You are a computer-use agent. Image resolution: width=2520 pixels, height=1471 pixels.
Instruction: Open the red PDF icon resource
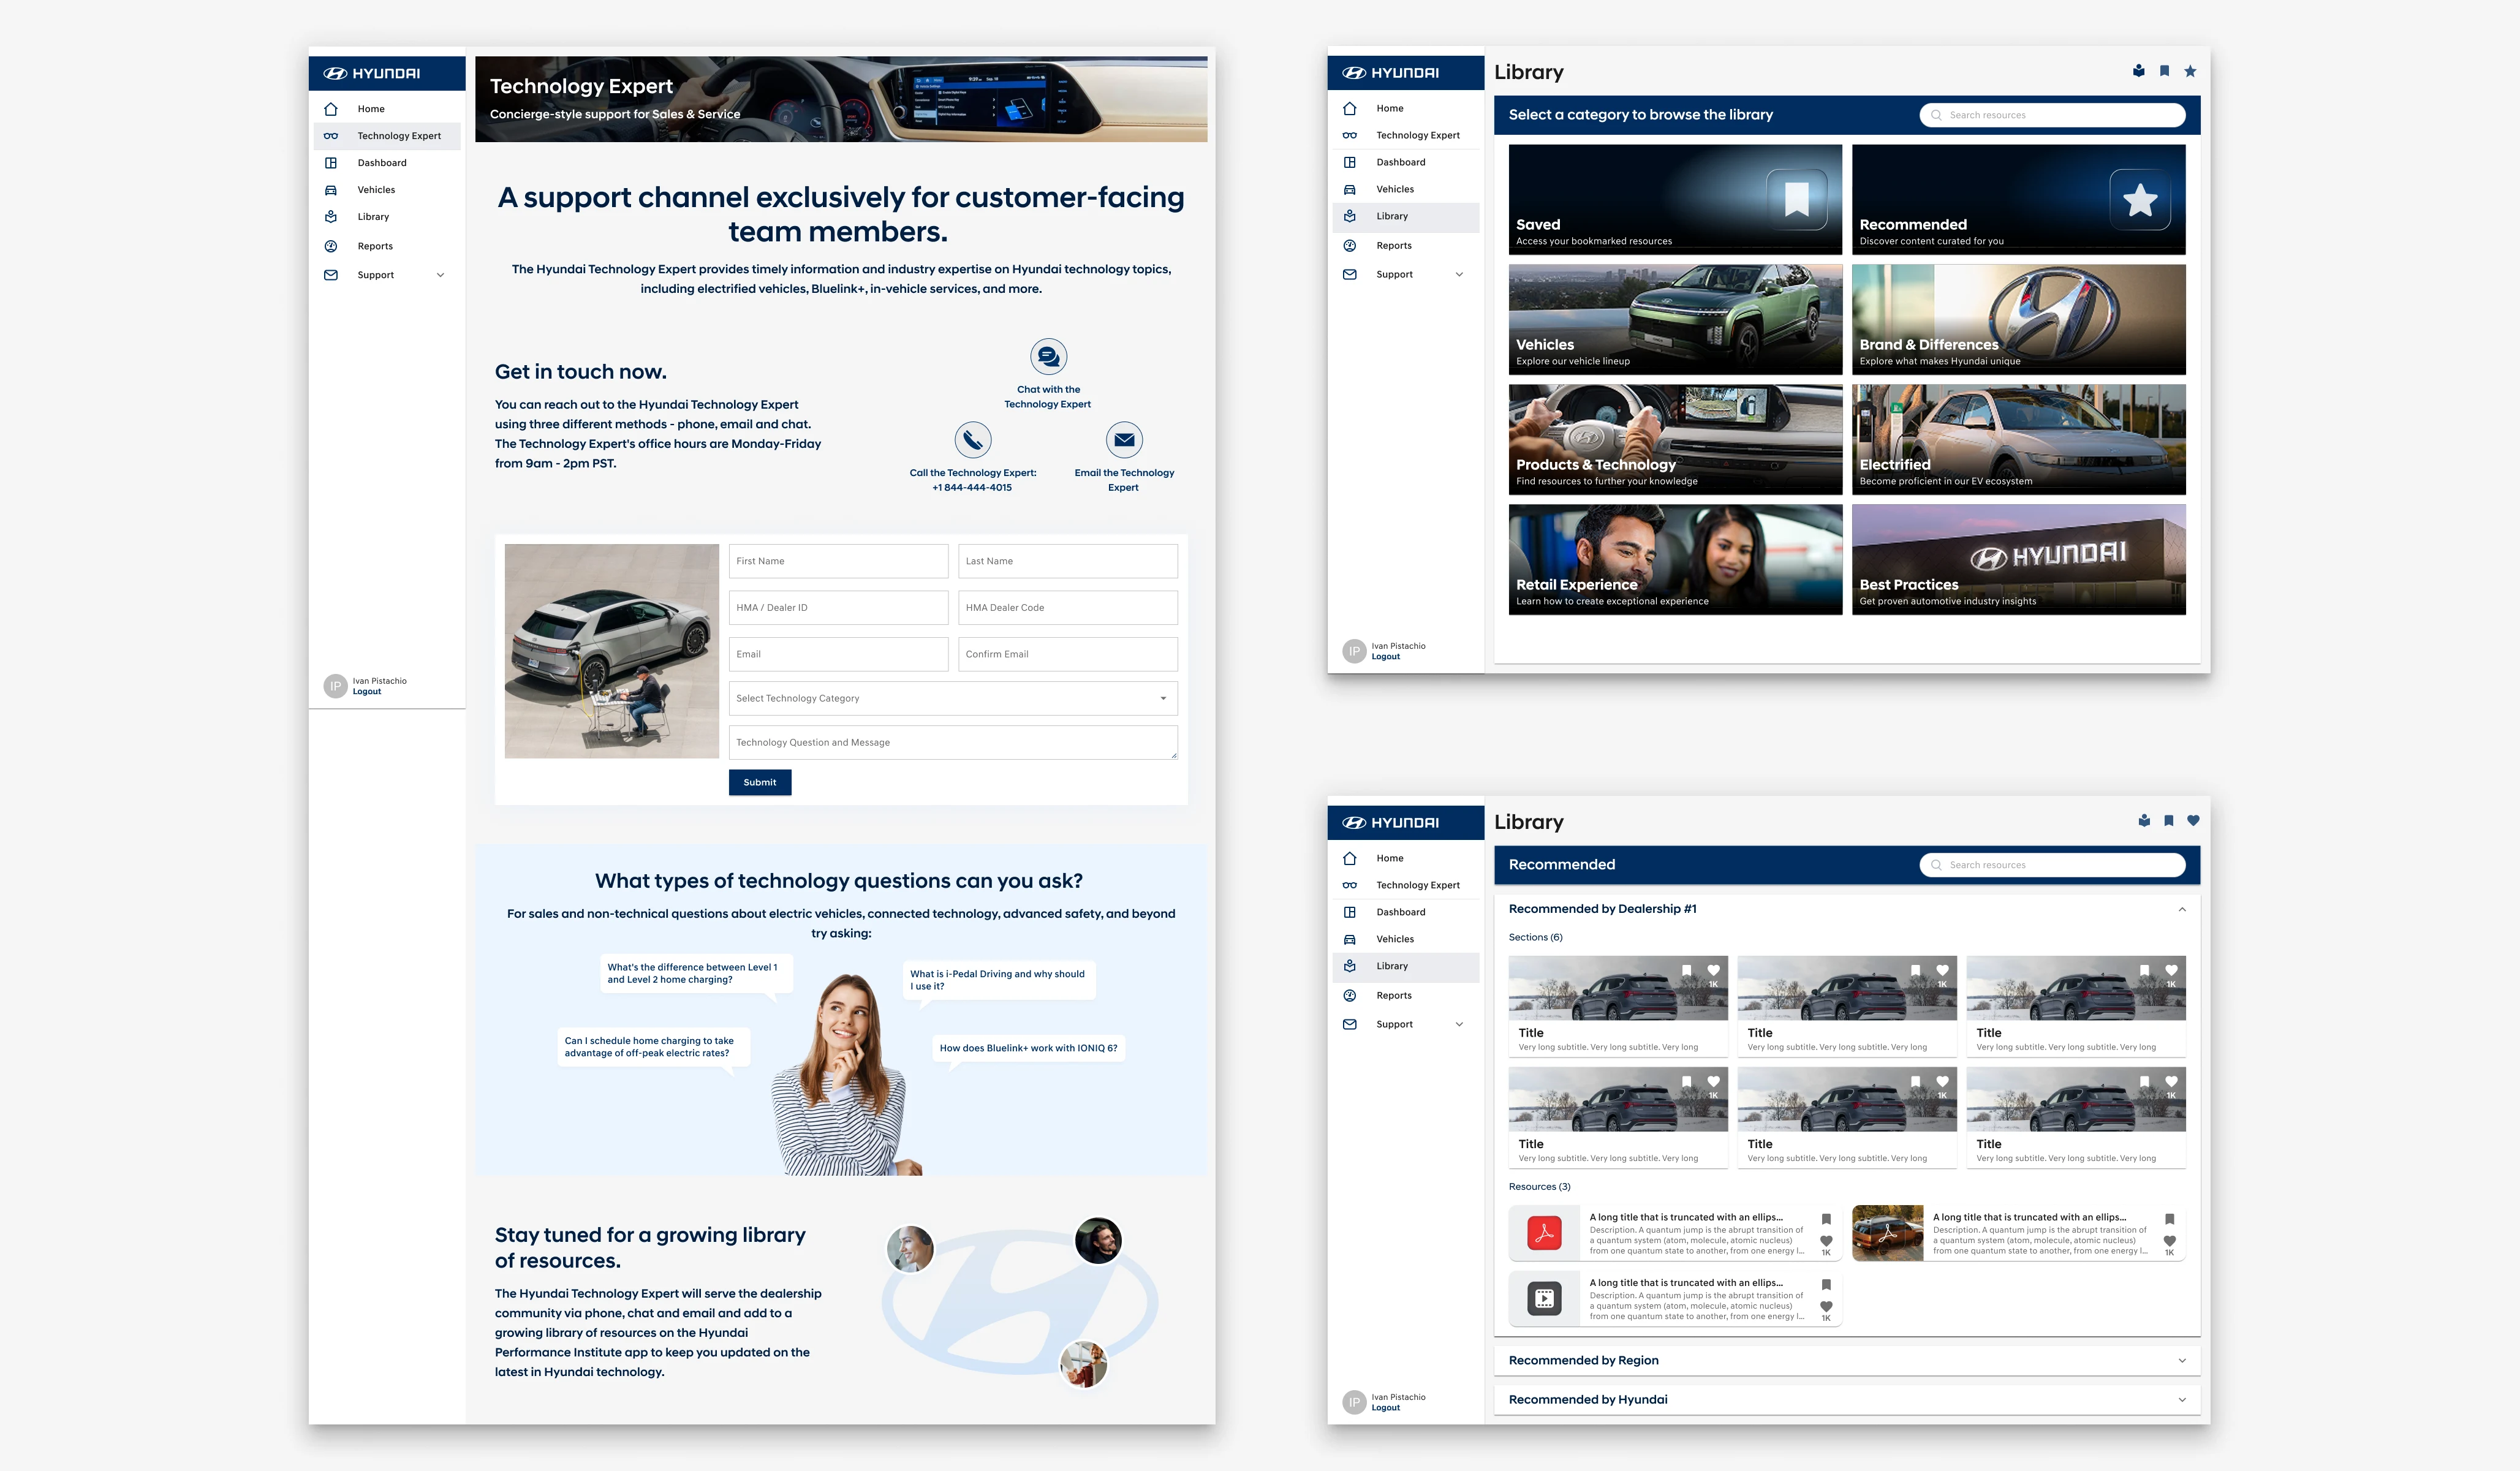[1544, 1233]
